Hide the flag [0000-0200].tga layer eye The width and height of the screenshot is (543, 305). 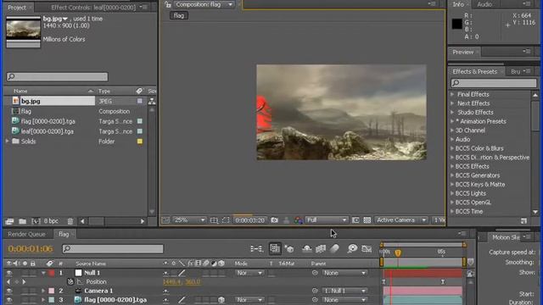click(x=9, y=300)
